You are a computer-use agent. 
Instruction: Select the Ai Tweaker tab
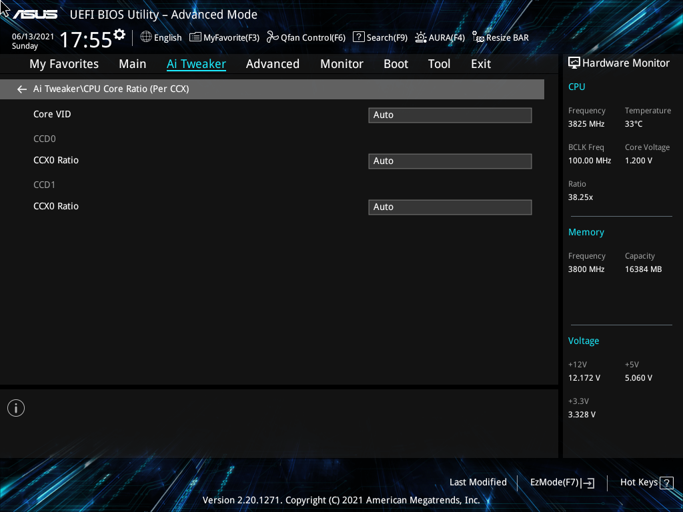pyautogui.click(x=196, y=64)
